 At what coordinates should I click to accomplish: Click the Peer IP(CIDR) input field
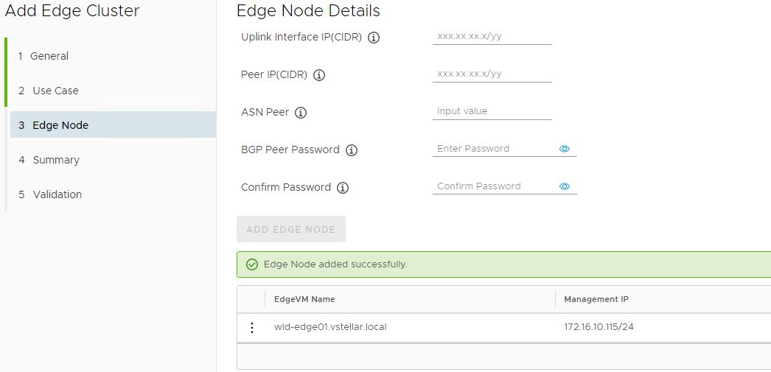[492, 74]
